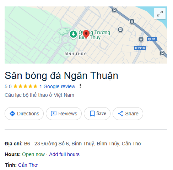Click the DT918 road badge
The width and height of the screenshot is (173, 170).
(140, 48)
